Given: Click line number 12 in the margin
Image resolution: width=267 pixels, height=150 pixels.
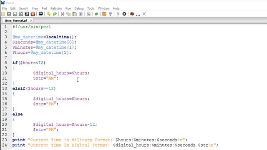Looking at the screenshot, I should 5,83.
